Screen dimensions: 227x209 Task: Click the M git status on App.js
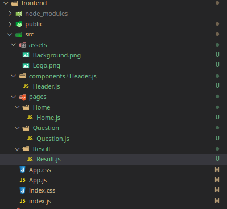click(x=217, y=179)
